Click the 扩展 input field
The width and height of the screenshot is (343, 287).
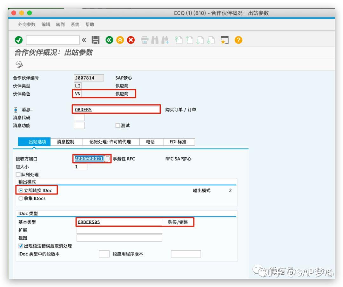pos(119,230)
